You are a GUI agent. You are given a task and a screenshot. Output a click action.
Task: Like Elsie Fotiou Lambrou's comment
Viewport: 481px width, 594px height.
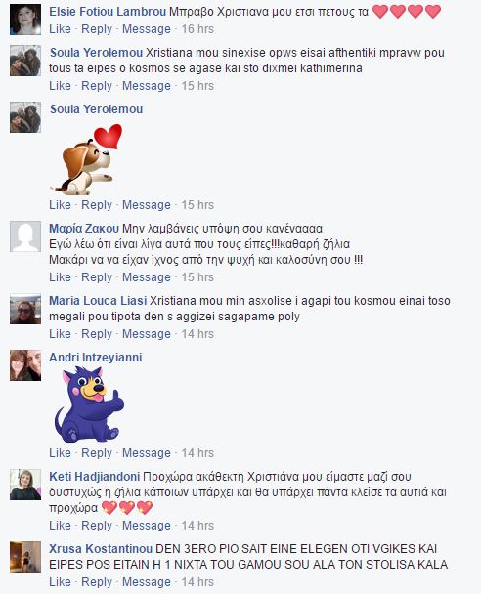[x=60, y=29]
